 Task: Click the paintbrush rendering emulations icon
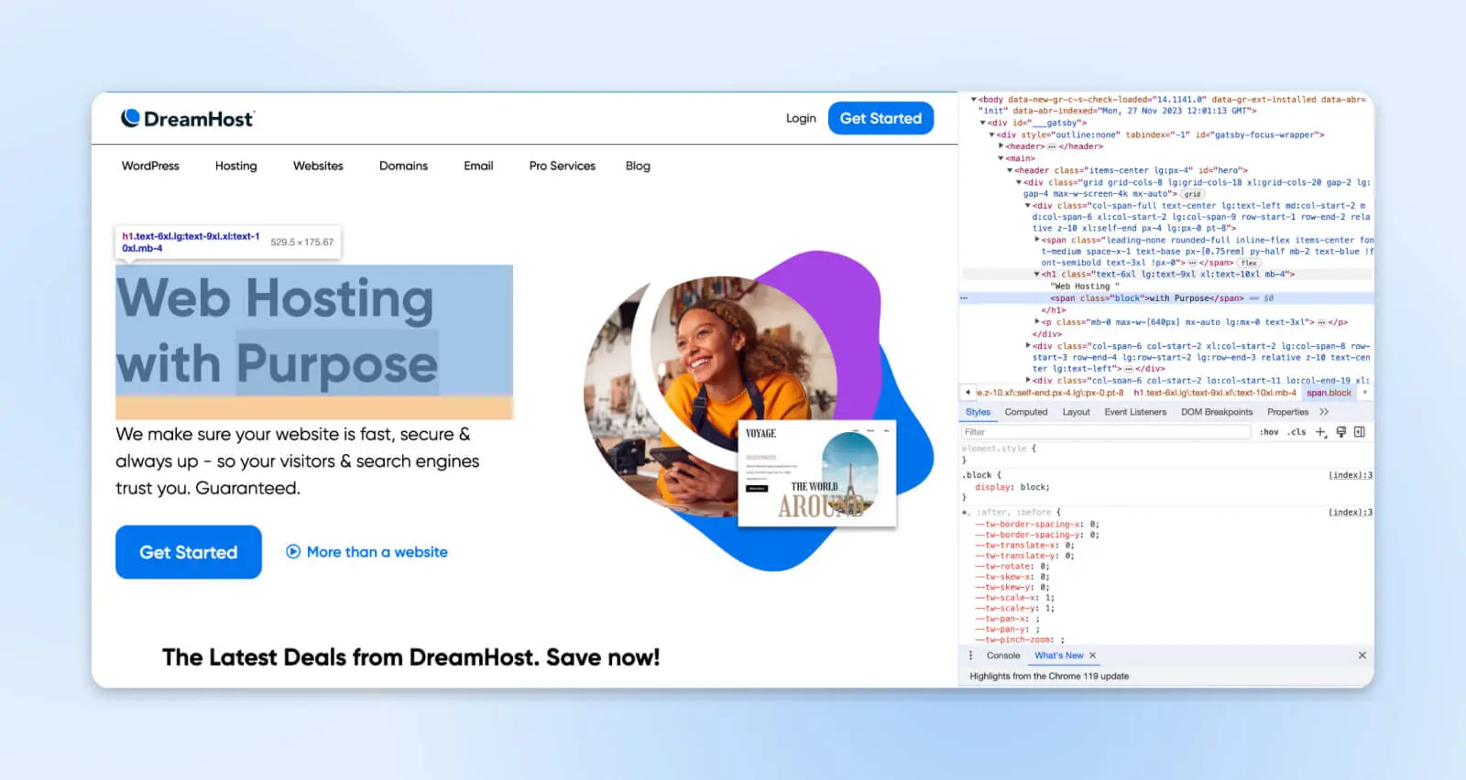pyautogui.click(x=1340, y=432)
